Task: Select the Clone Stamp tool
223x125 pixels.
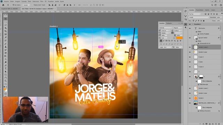Action: (6, 47)
